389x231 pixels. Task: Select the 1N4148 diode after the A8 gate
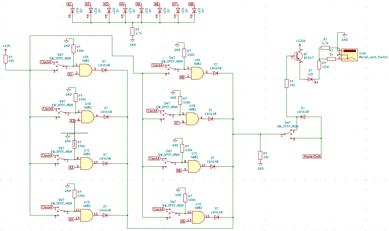(x=215, y=73)
